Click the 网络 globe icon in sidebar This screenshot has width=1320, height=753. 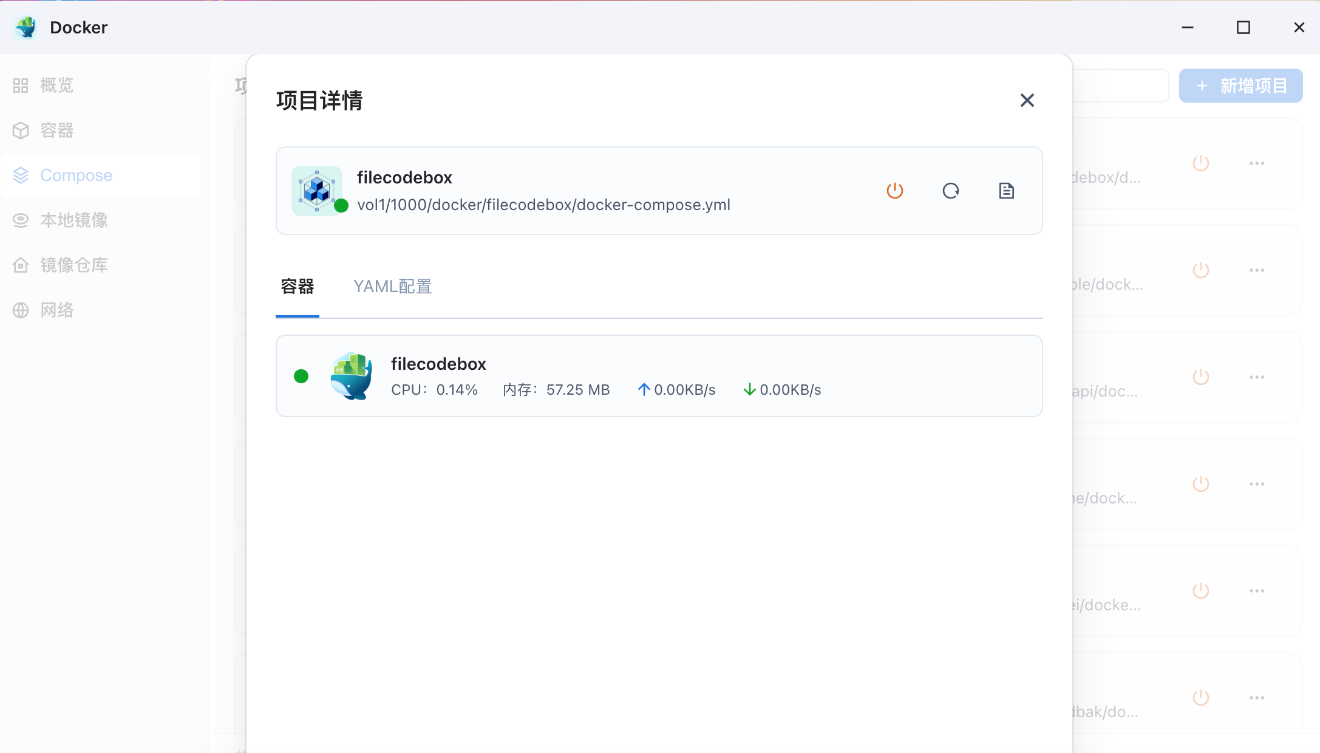21,310
